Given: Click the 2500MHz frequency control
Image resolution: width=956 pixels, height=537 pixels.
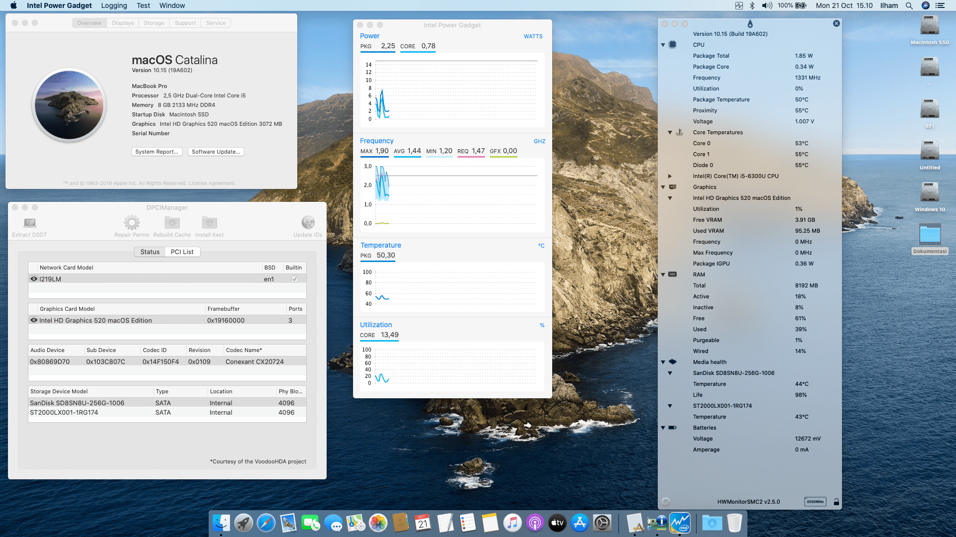Looking at the screenshot, I should click(x=816, y=502).
